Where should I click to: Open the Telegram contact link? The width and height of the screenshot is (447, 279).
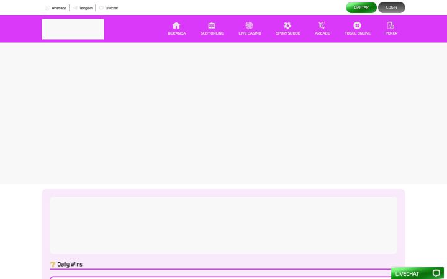pyautogui.click(x=86, y=8)
